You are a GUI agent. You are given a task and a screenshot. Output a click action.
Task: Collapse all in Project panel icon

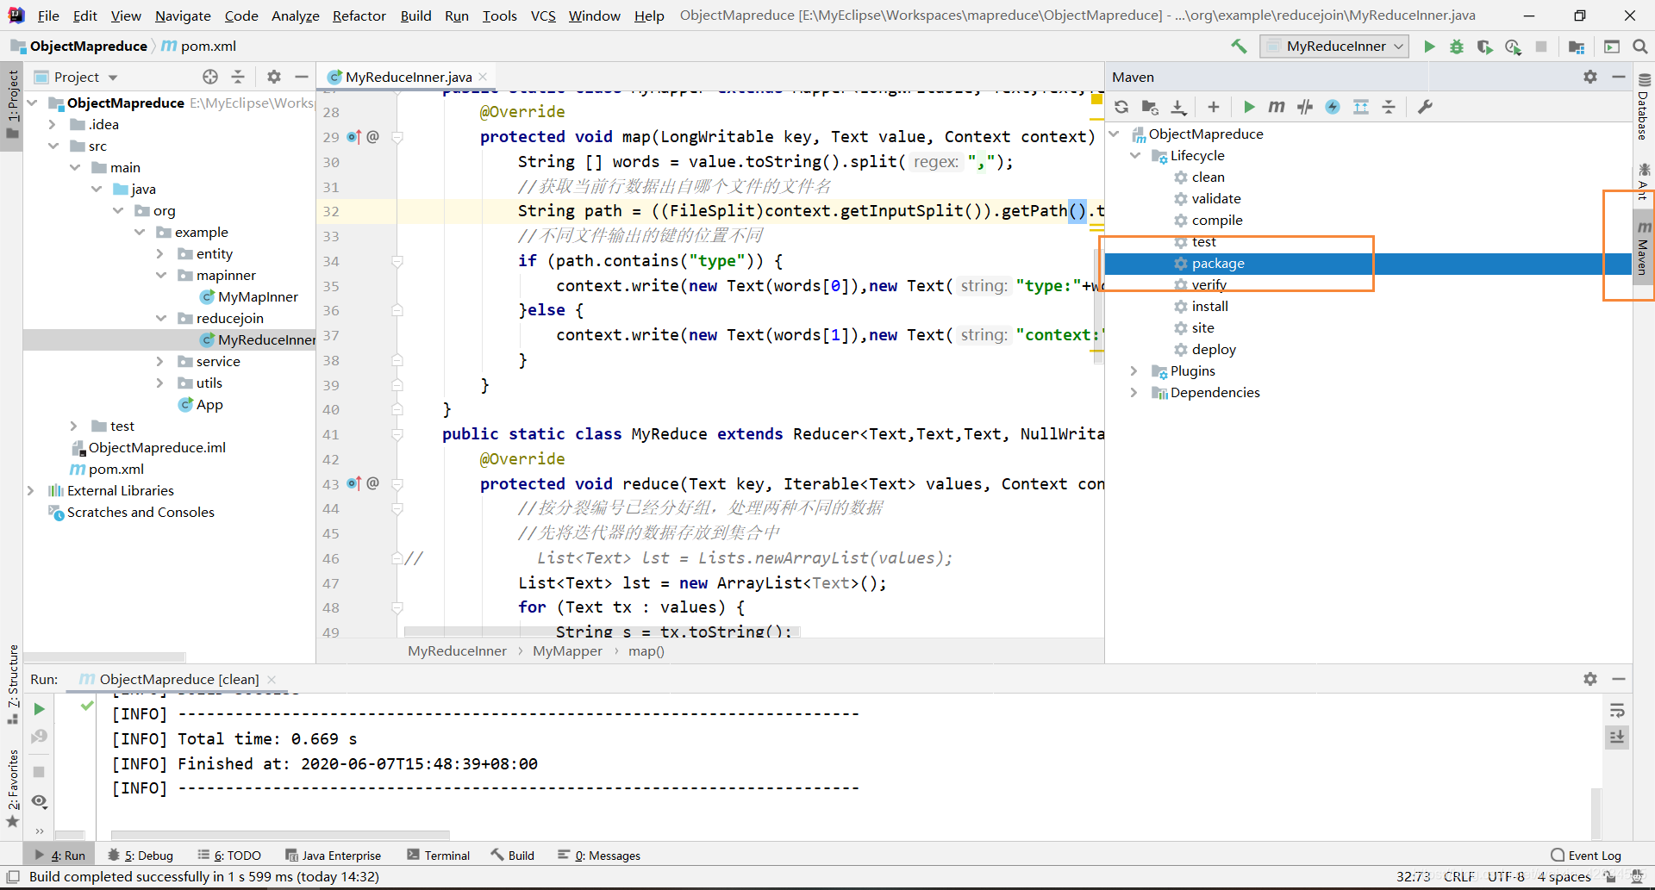coord(238,77)
